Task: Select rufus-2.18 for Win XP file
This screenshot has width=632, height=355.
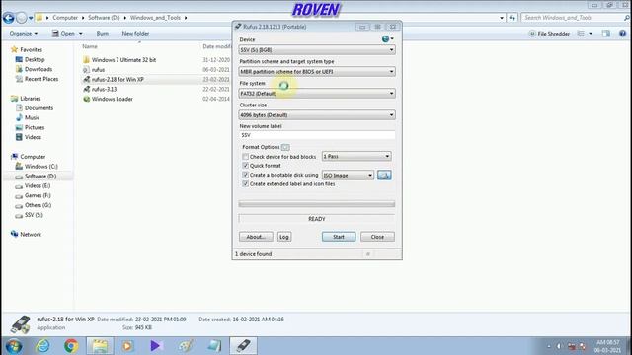Action: click(114, 79)
